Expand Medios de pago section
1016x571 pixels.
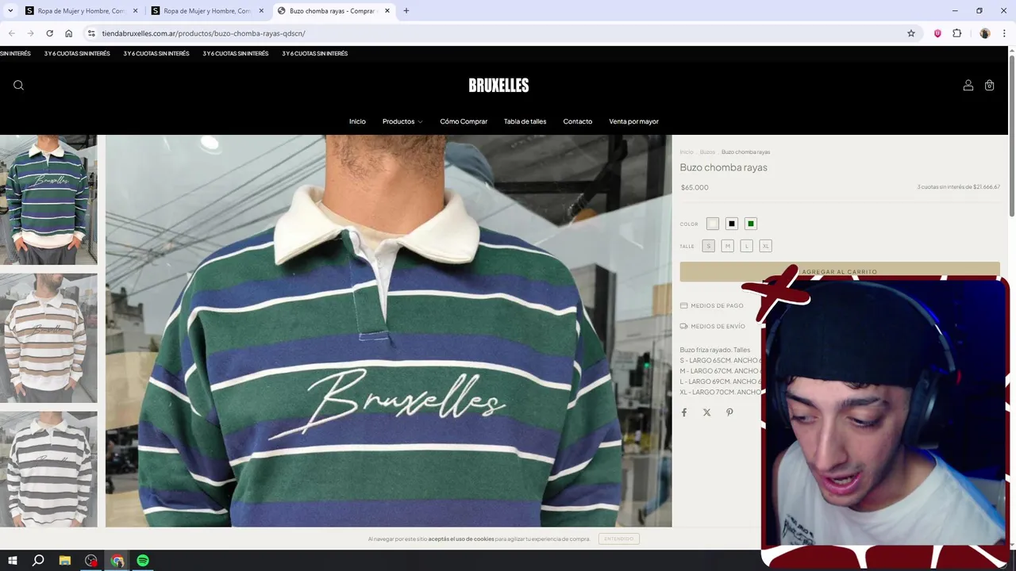pyautogui.click(x=712, y=305)
